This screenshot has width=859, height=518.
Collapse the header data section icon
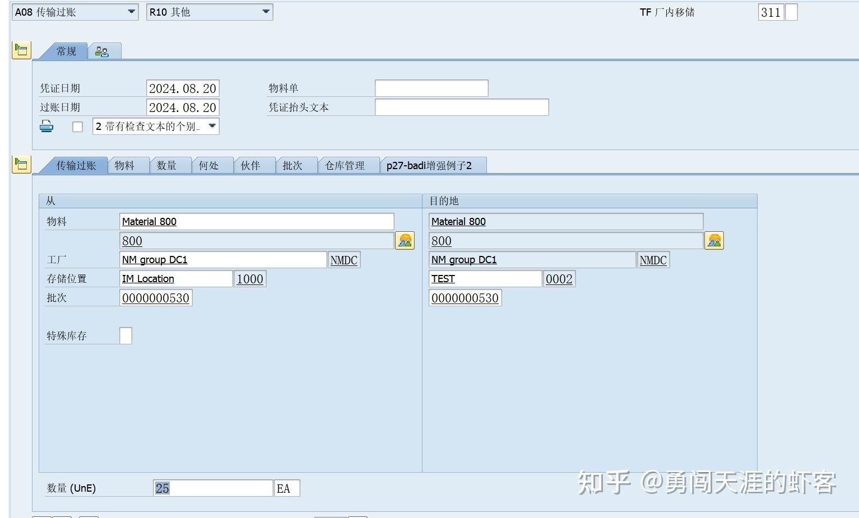pos(21,50)
